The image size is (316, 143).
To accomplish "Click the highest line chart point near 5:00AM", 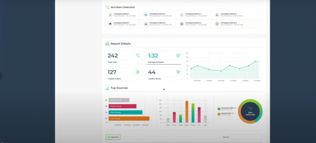I will tap(255, 61).
